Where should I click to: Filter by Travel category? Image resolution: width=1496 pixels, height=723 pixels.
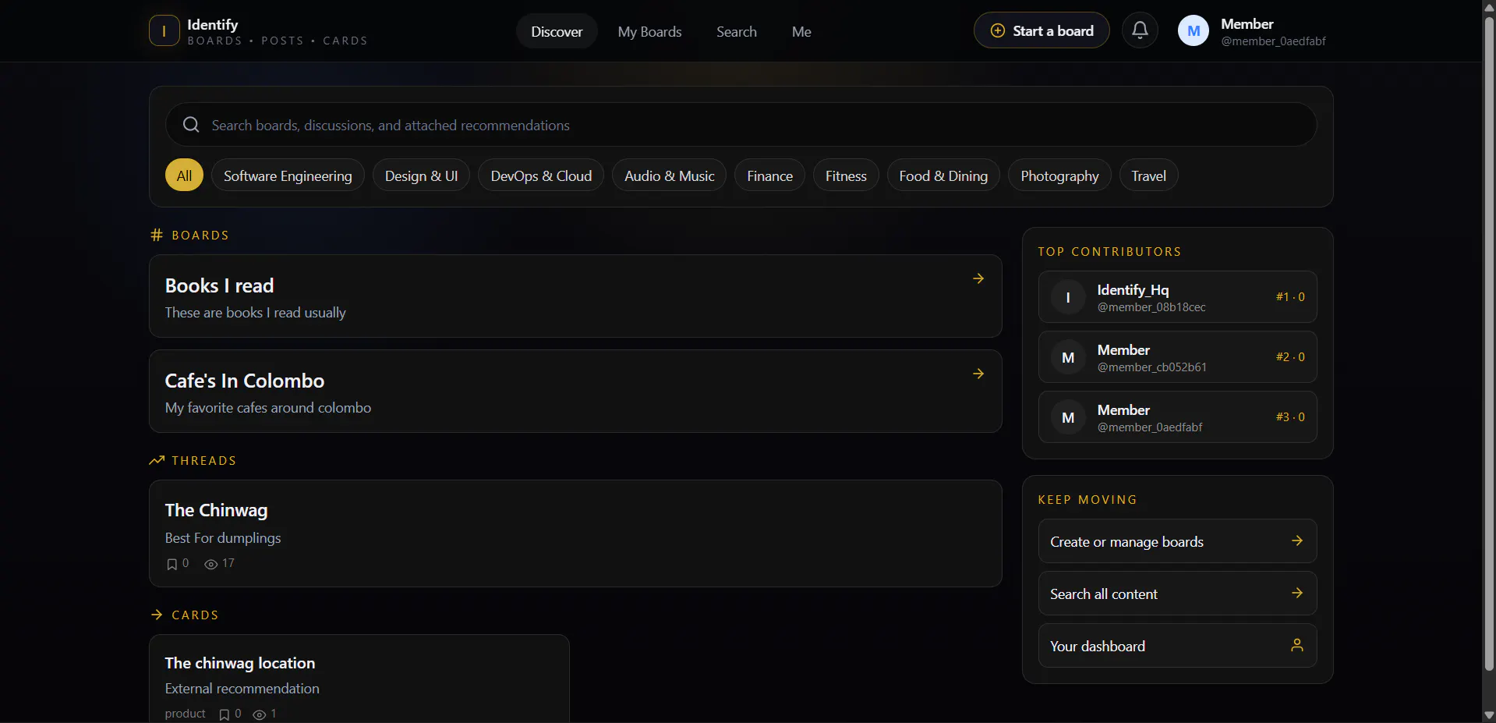(1148, 175)
